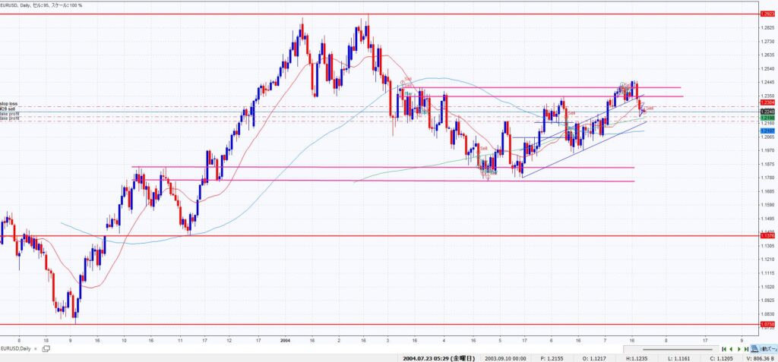The height and width of the screenshot is (362, 778).
Task: Click the current price 1.2240 axis label
Action: (767, 110)
